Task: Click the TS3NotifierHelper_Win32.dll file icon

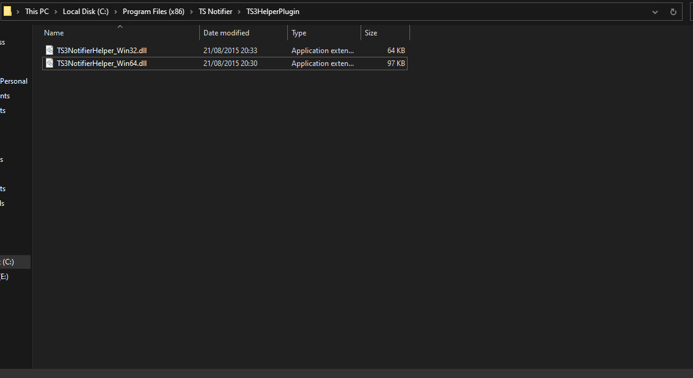Action: [50, 50]
